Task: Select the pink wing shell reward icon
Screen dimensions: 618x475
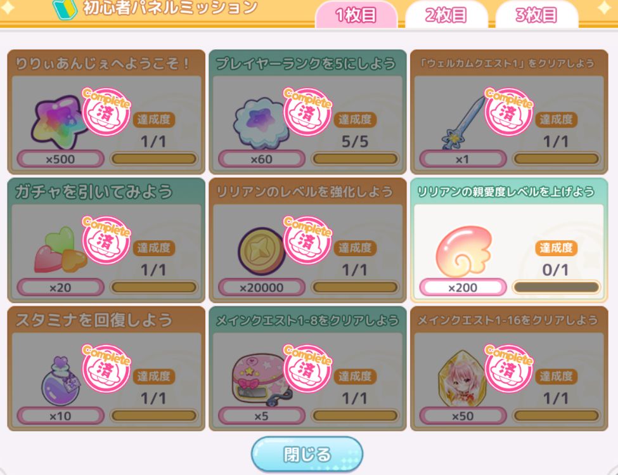Action: (464, 251)
